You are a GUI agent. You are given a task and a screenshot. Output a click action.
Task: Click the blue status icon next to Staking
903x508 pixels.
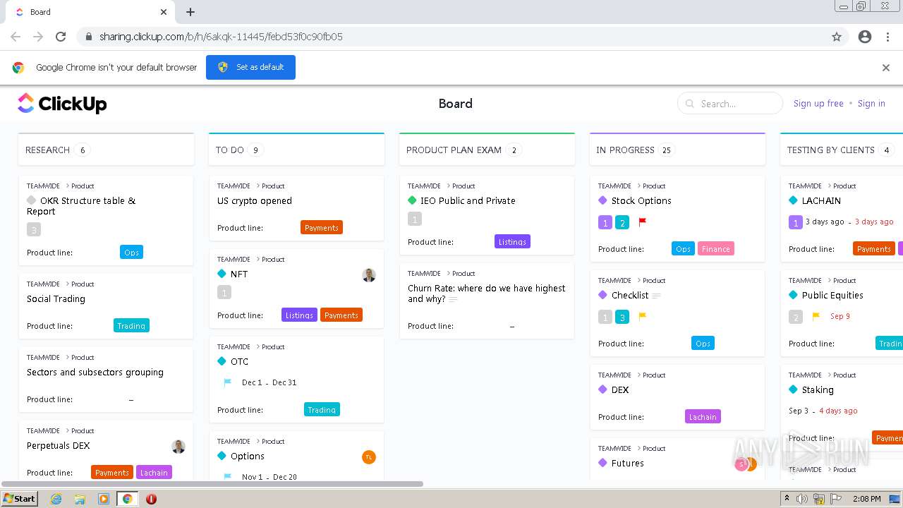pyautogui.click(x=793, y=389)
